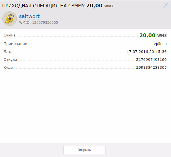
Task: Click the destination purse Z998334238305
Action: point(151,68)
